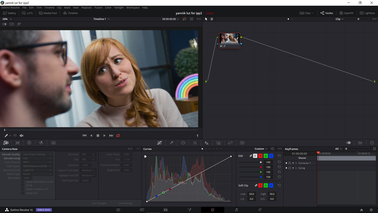Enable Apply Creative LUT checkbox
378x213 pixels.
click(22, 189)
